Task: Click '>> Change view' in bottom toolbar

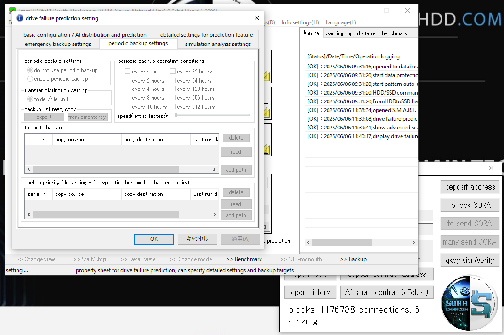Action: [x=35, y=259]
